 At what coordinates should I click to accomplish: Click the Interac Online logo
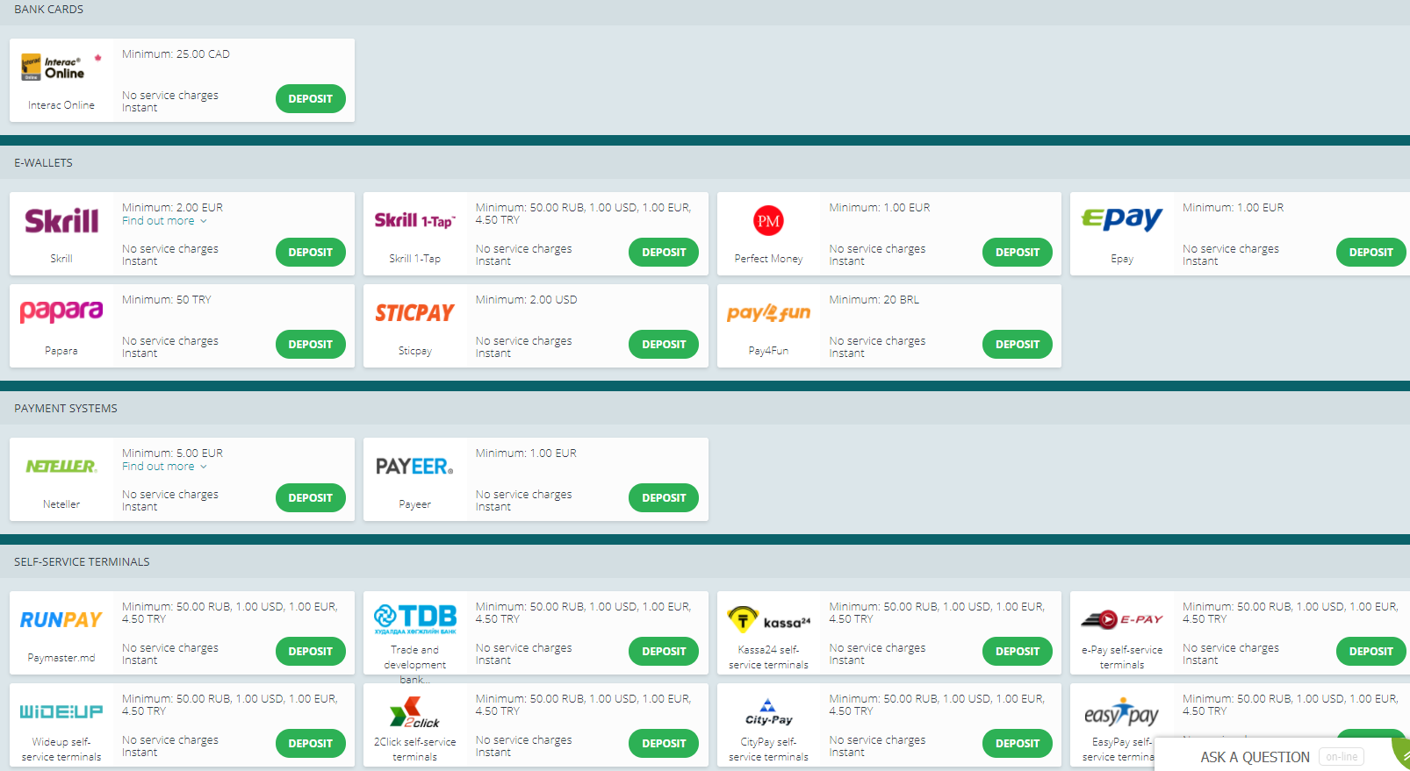click(x=61, y=68)
